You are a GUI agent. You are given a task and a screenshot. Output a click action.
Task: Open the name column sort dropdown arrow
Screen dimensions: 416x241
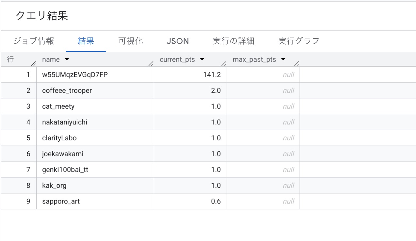coord(67,60)
